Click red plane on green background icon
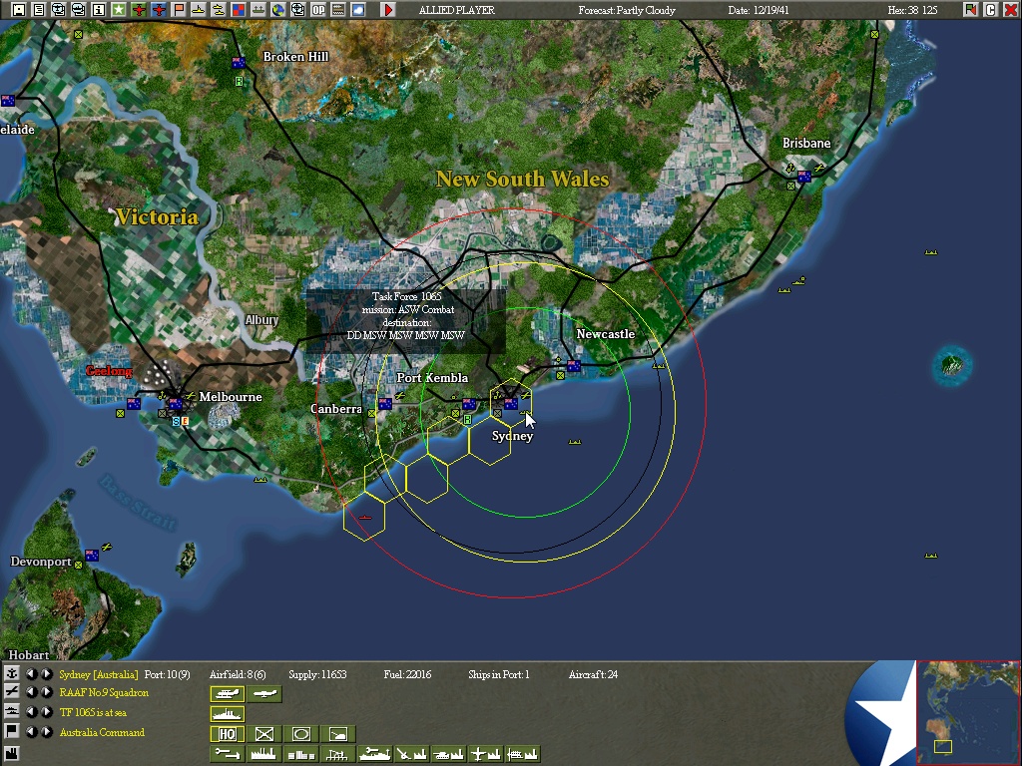This screenshot has height=766, width=1022. pyautogui.click(x=138, y=10)
